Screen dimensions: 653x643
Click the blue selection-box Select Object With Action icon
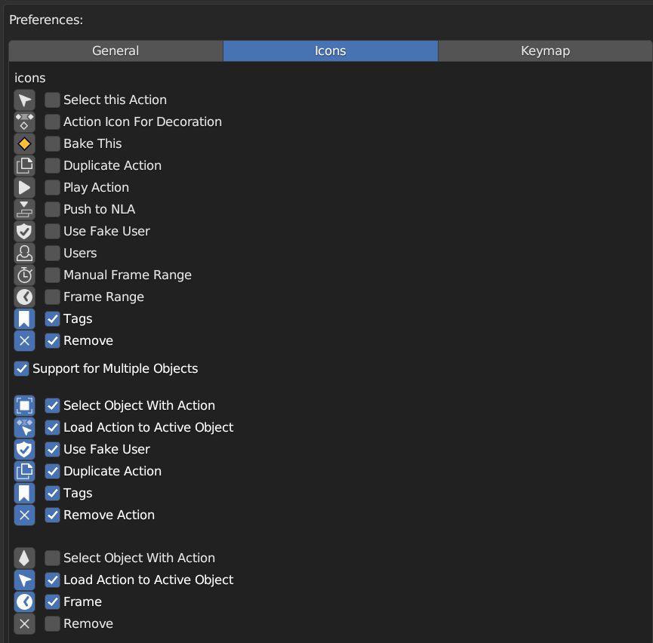(x=25, y=406)
